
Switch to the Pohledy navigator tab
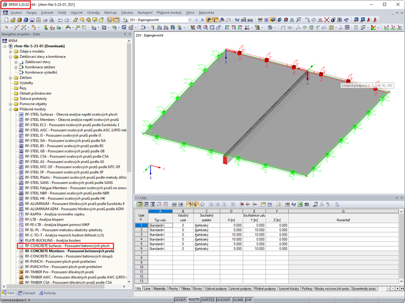click(47, 293)
